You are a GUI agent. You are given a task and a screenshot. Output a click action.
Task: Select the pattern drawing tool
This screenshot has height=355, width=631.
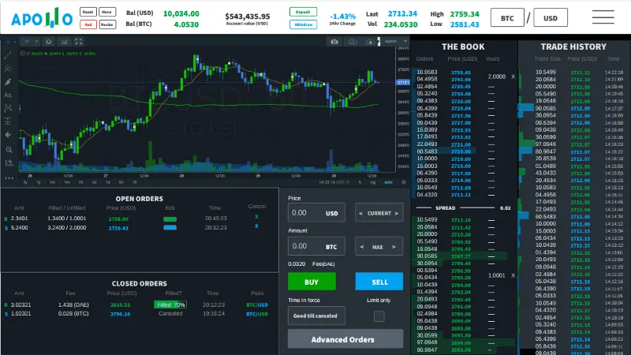point(8,108)
